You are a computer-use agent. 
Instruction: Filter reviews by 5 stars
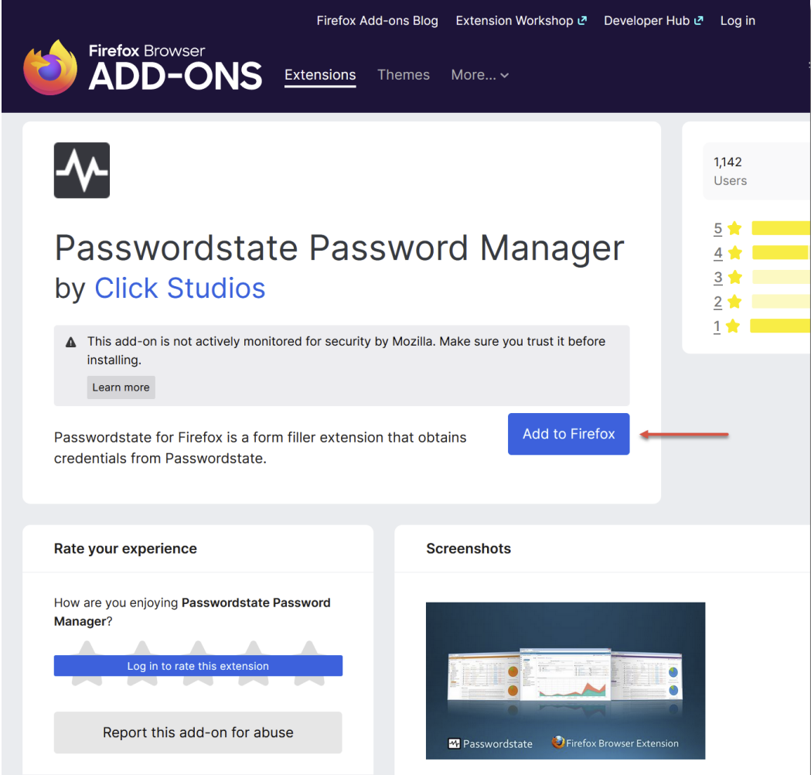[x=717, y=229]
